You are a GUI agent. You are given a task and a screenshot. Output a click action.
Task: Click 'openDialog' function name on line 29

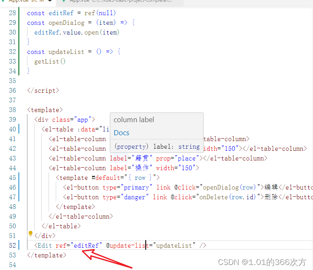coord(66,23)
